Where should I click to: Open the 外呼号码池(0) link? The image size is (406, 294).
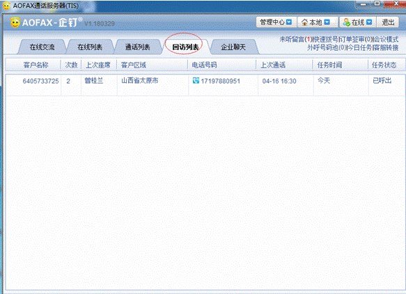[326, 47]
